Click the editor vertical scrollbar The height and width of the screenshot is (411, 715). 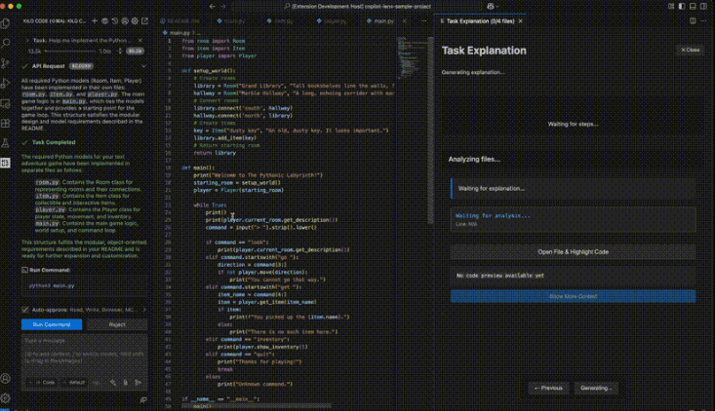click(x=430, y=131)
